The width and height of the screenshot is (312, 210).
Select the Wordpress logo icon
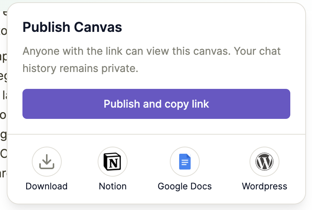coord(264,162)
